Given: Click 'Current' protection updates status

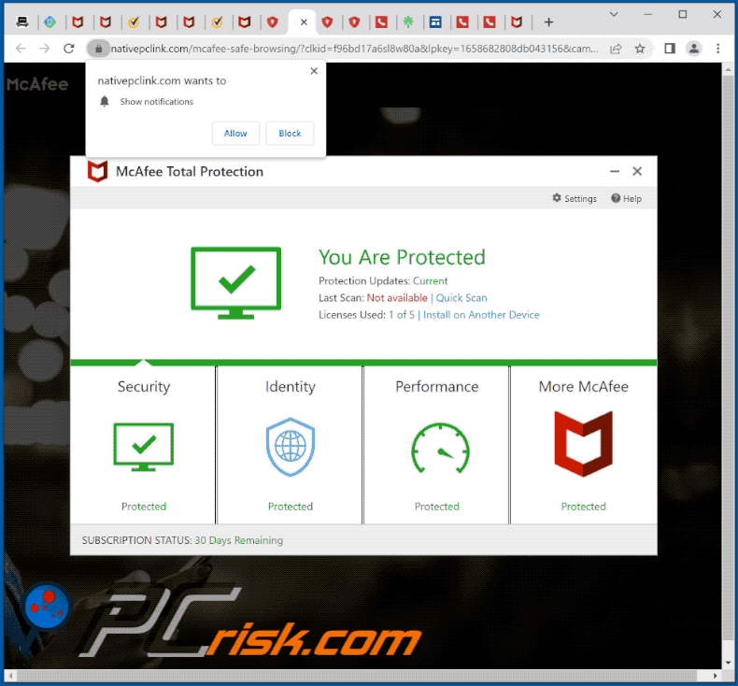Looking at the screenshot, I should [x=430, y=281].
